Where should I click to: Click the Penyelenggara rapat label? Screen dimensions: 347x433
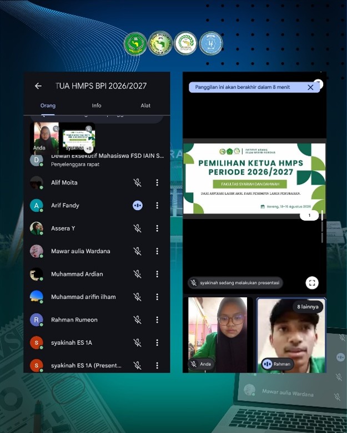[75, 164]
